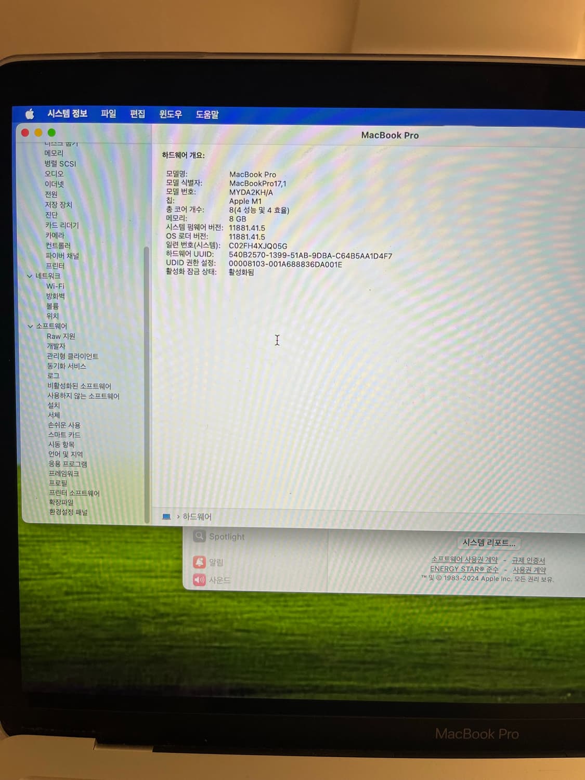Viewport: 585px width, 780px height.
Task: Select 진단 in the sidebar
Action: 51,215
